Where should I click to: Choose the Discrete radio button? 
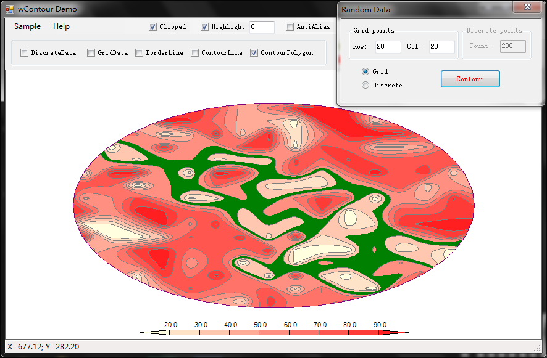click(365, 86)
